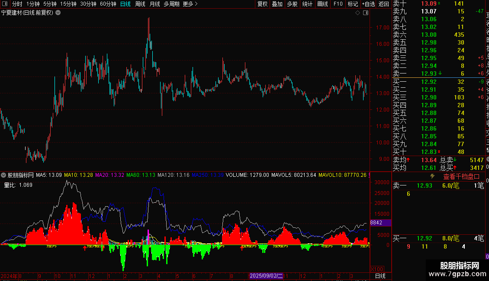Switch to the 周线 weekly tab
Image resolution: width=489 pixels, height=281 pixels.
(140, 4)
